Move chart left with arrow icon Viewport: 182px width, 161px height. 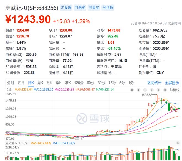coord(152,90)
